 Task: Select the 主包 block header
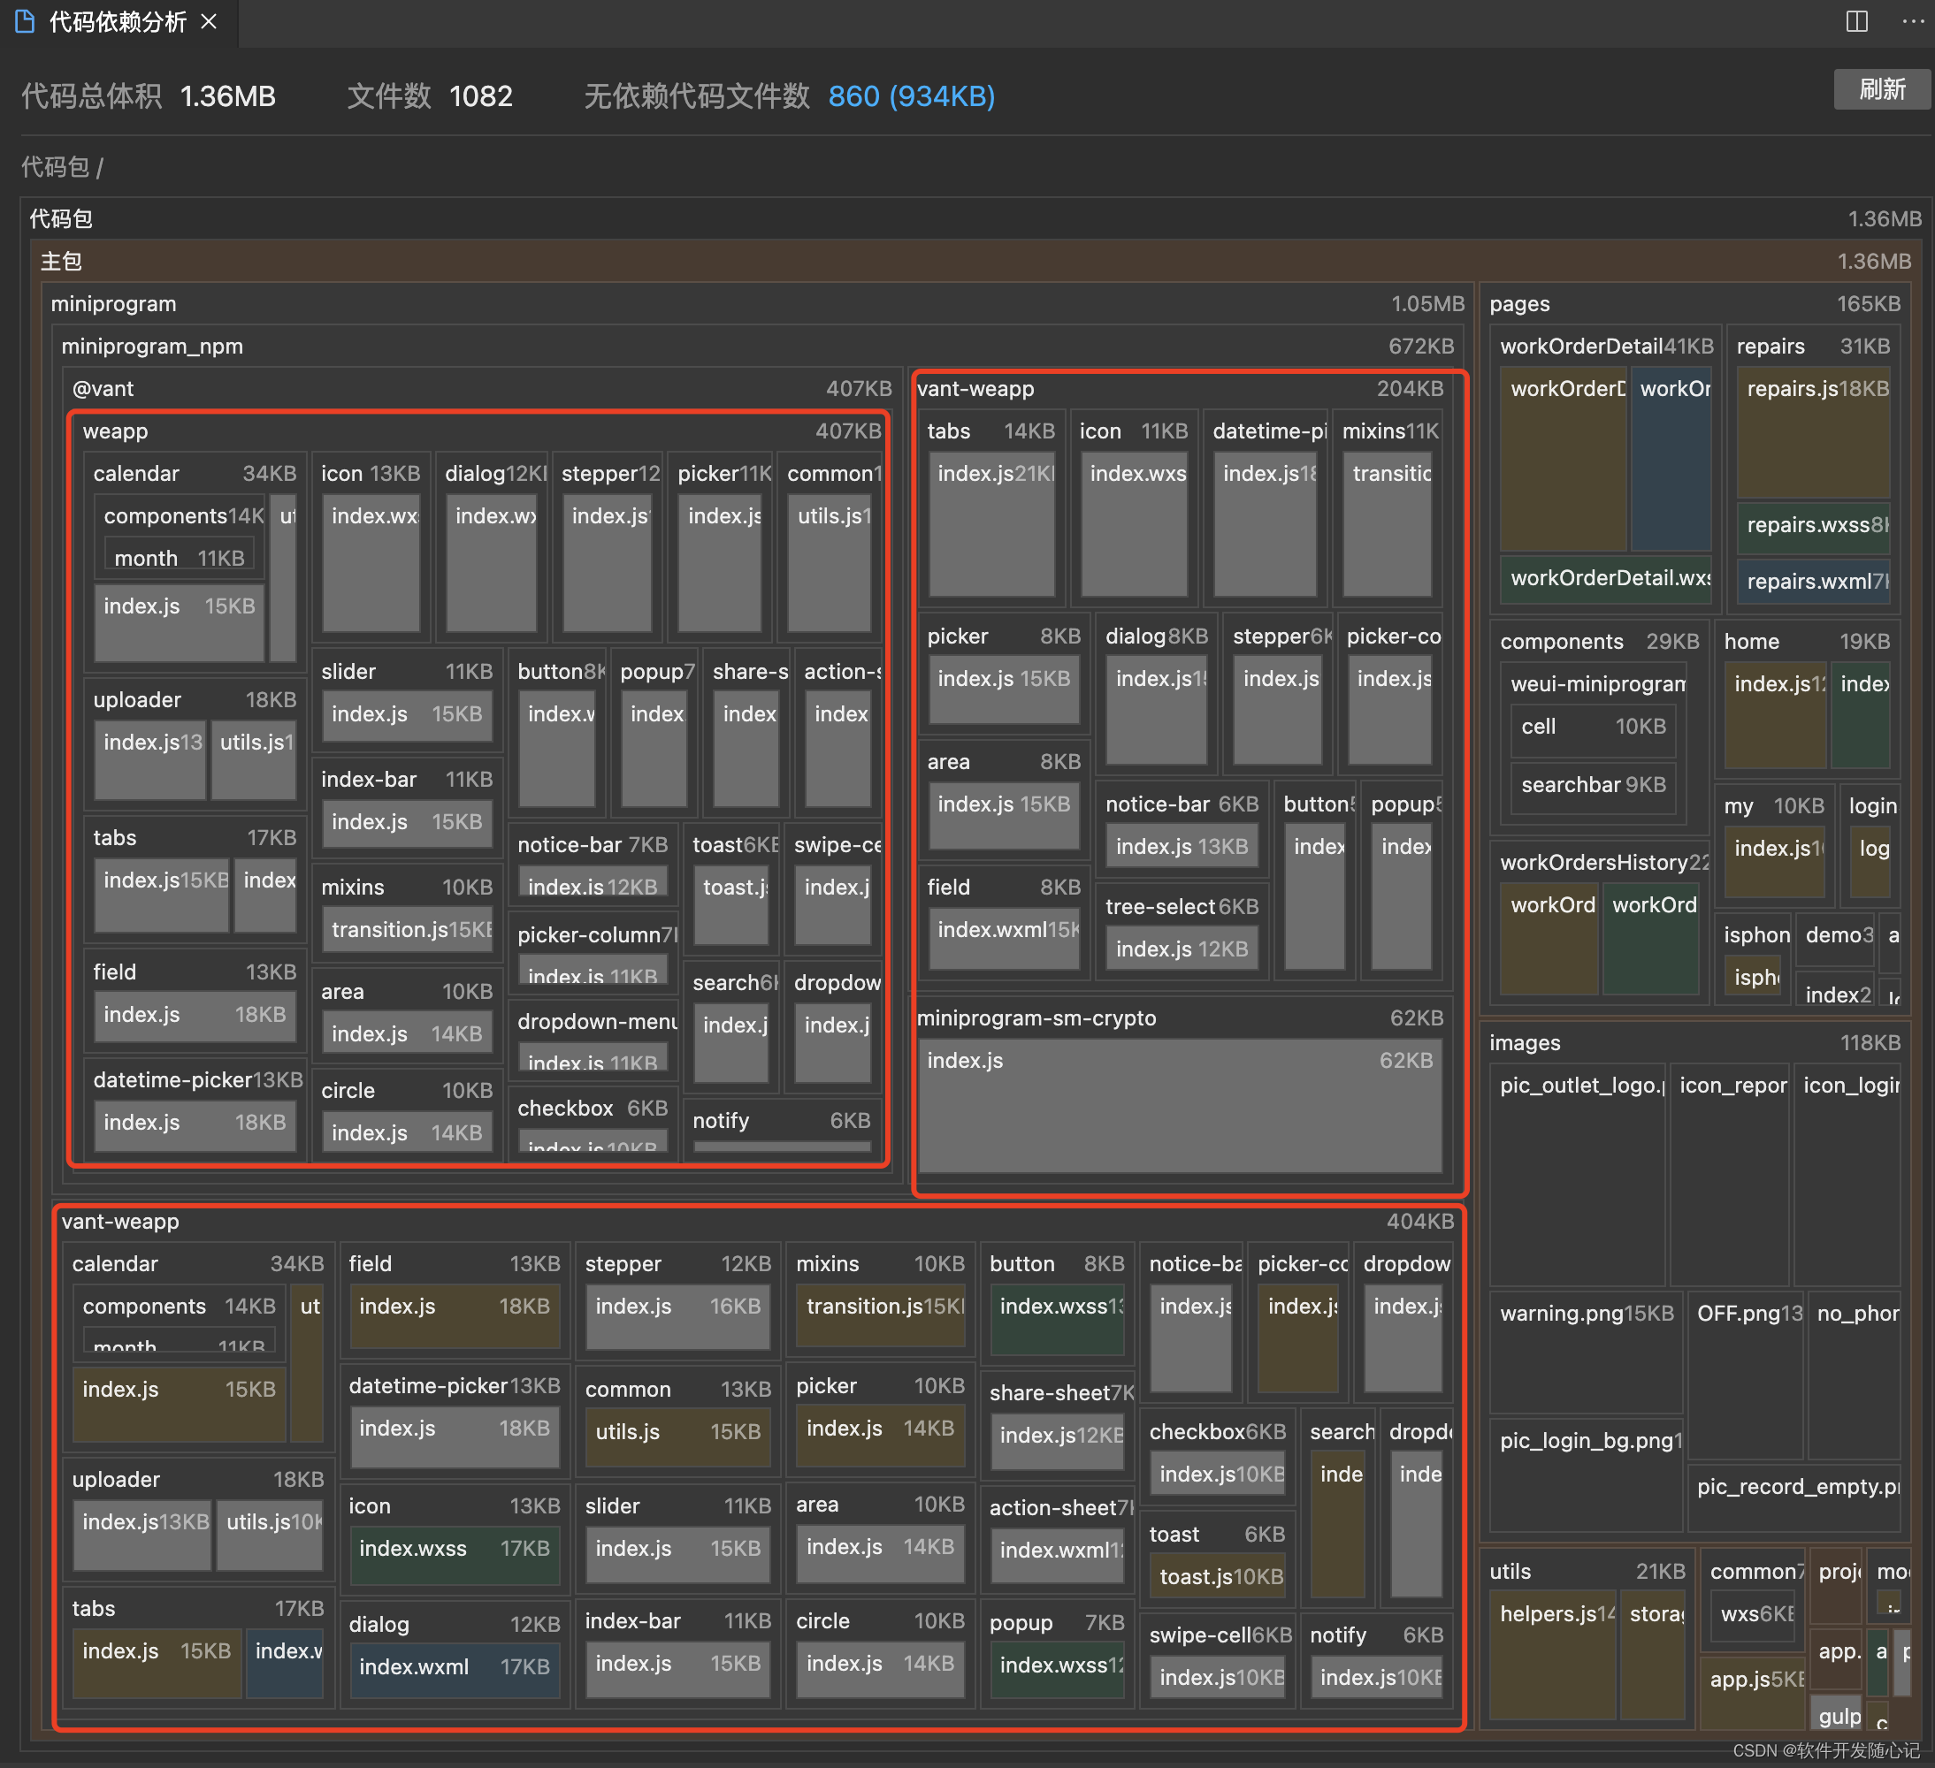coord(977,261)
